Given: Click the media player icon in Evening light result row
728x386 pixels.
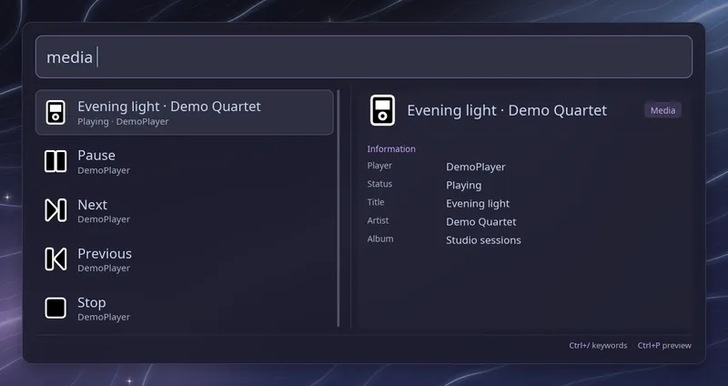Looking at the screenshot, I should (56, 112).
